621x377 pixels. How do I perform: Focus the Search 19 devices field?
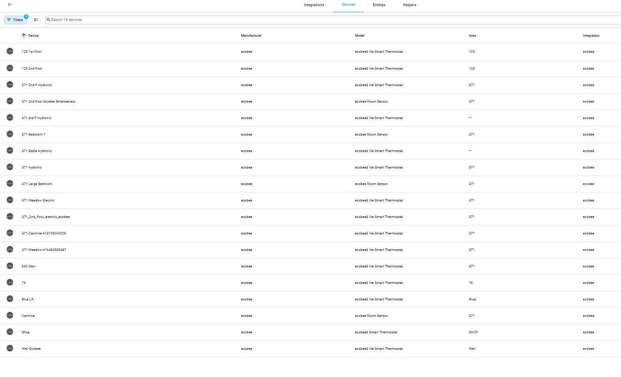(x=334, y=20)
